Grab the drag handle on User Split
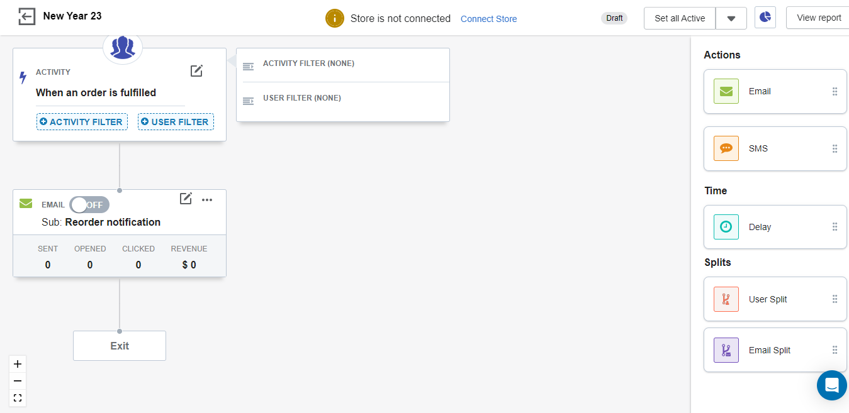This screenshot has width=849, height=413. 835,299
